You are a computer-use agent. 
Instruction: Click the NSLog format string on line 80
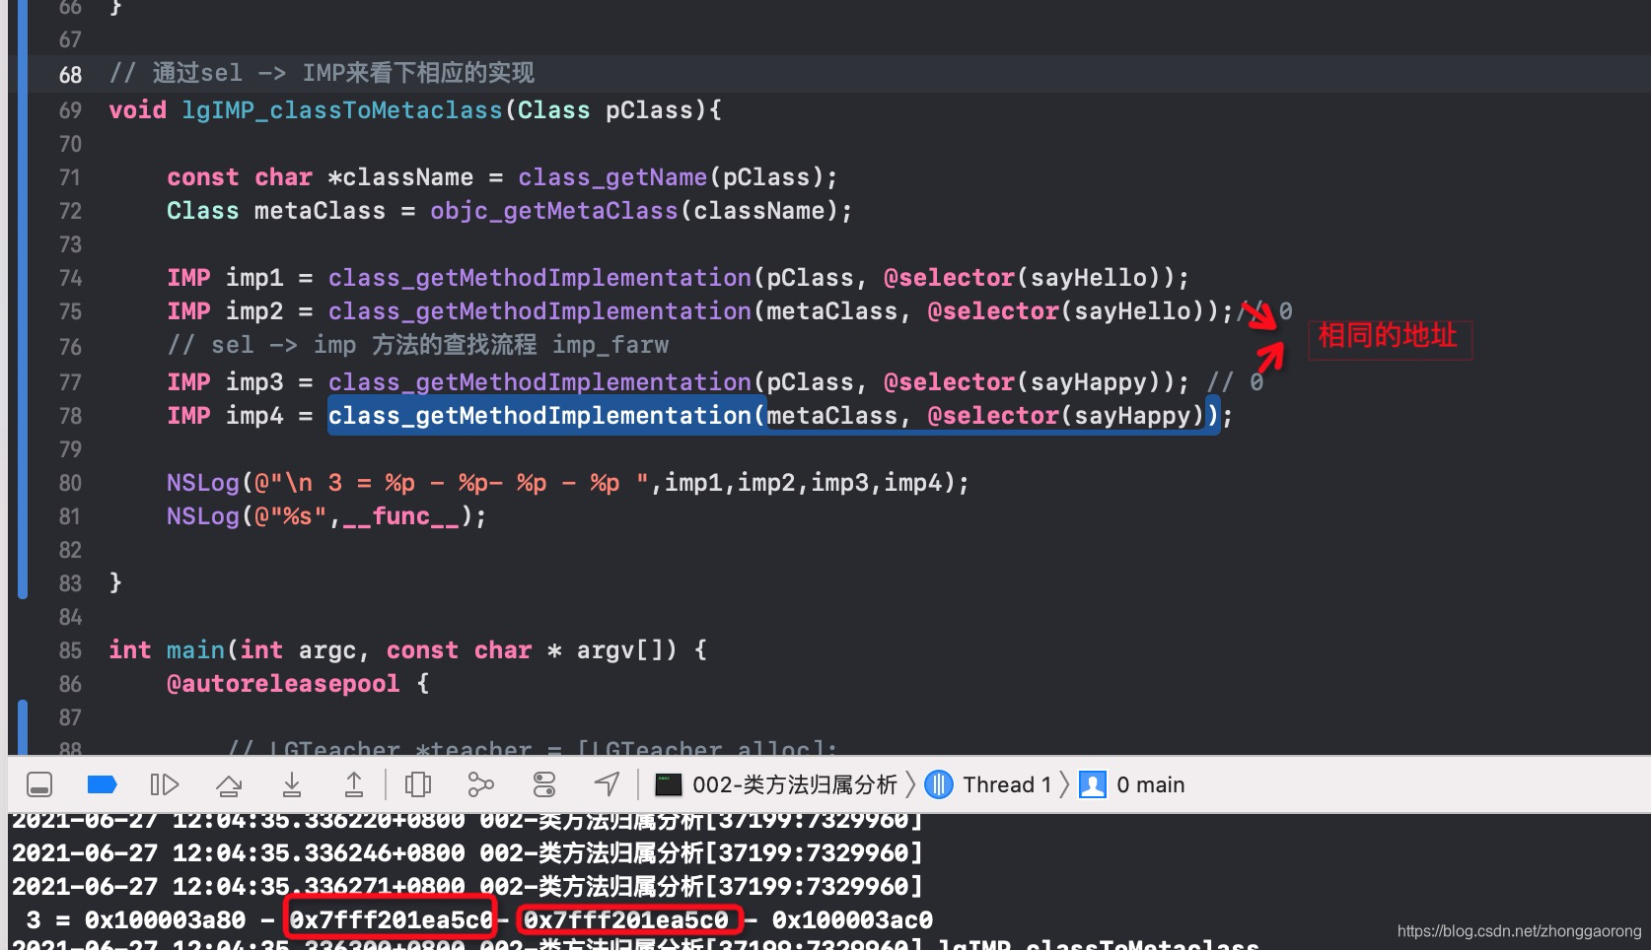tap(452, 483)
